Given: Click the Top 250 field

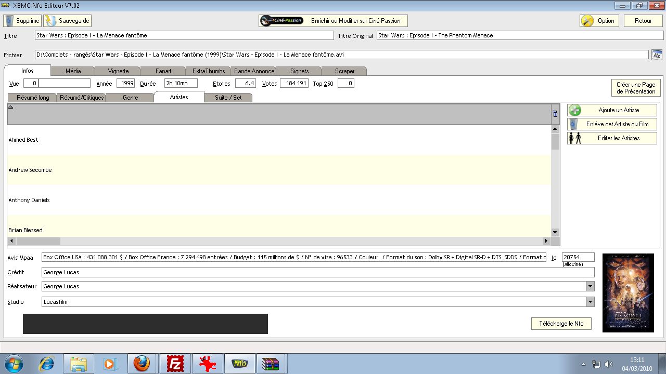Looking at the screenshot, I should (x=346, y=83).
